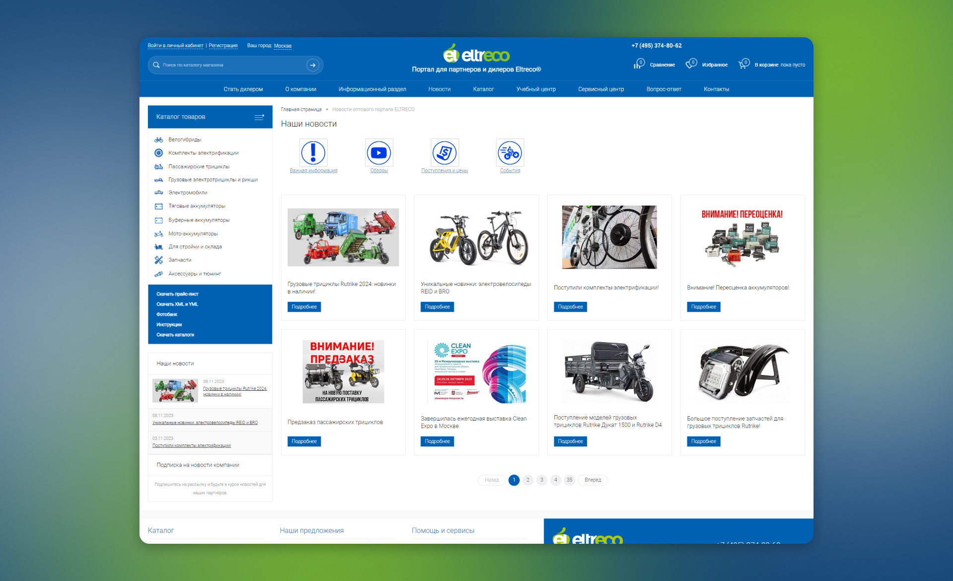Open the Обзоры video play icon
This screenshot has height=581, width=953.
[x=379, y=152]
